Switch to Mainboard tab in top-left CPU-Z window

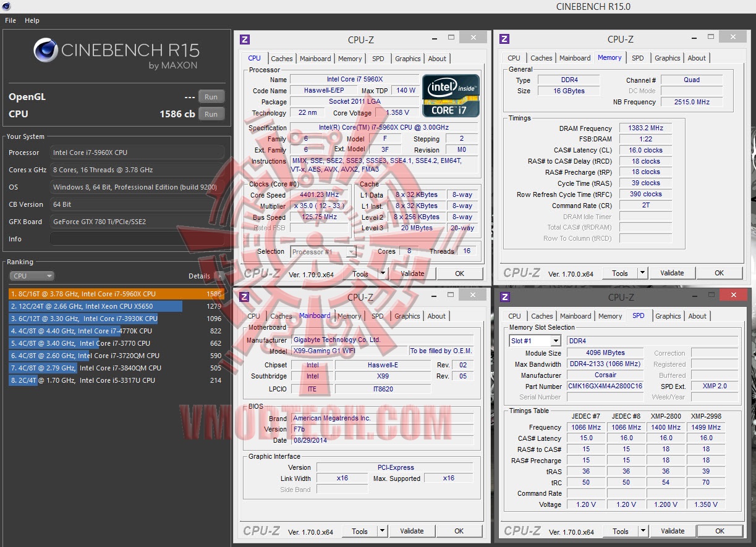315,59
